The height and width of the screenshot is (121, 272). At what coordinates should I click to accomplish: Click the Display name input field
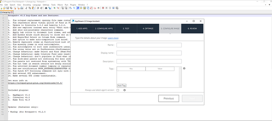pyautogui.click(x=149, y=53)
